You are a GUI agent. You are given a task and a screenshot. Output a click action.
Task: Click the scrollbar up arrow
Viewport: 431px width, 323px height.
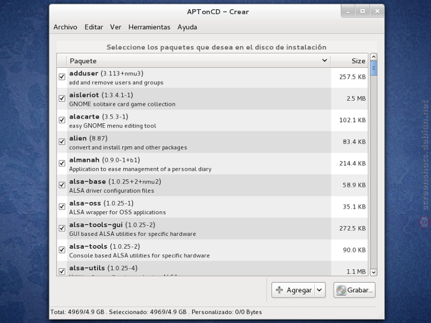[373, 57]
